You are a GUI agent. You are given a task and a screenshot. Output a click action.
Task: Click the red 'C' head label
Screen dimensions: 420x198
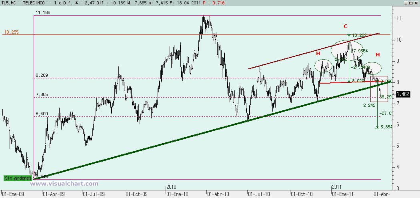pyautogui.click(x=346, y=26)
